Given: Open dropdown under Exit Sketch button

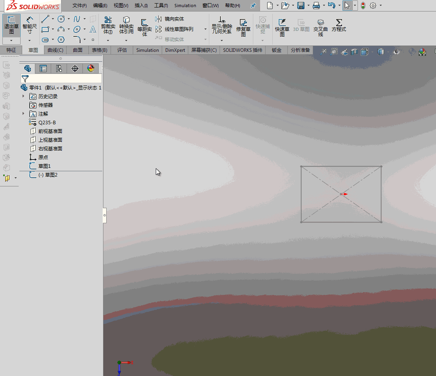Looking at the screenshot, I should coord(11,40).
